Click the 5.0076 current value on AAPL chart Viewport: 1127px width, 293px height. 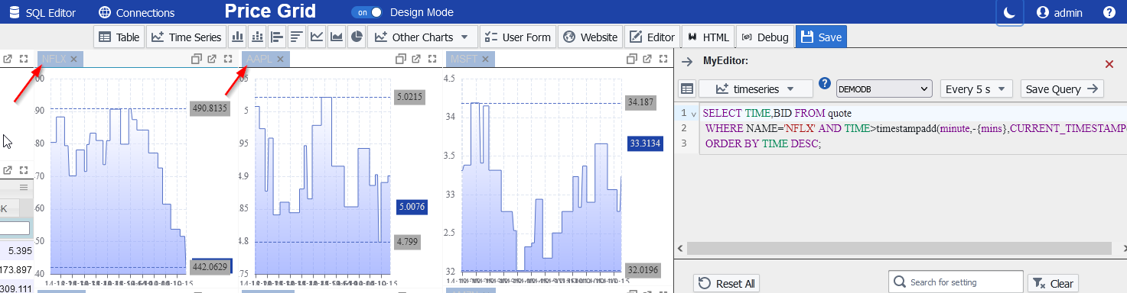(411, 207)
